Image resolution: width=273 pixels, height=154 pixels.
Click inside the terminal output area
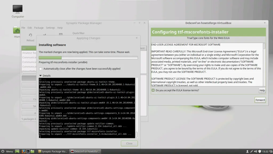[x=87, y=108]
